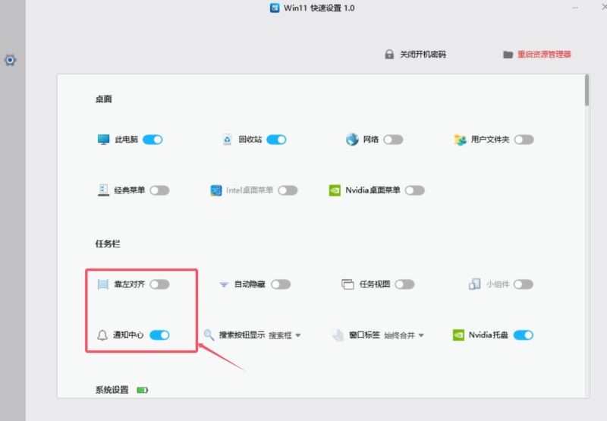Click the folder icon beside 重启资源管理器
This screenshot has height=421, width=607.
coord(508,55)
